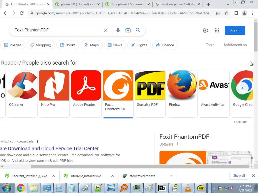Open VLC media player from taskbar
This screenshot has width=258, height=193.
tap(188, 188)
